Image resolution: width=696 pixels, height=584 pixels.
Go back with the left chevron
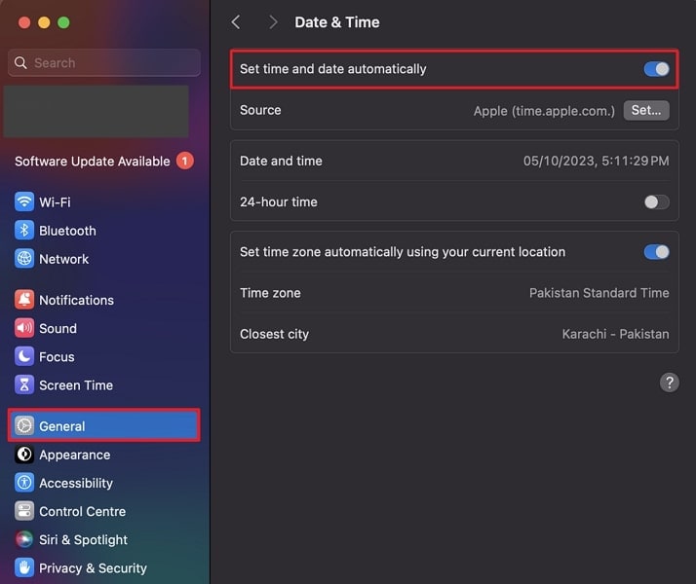click(236, 21)
